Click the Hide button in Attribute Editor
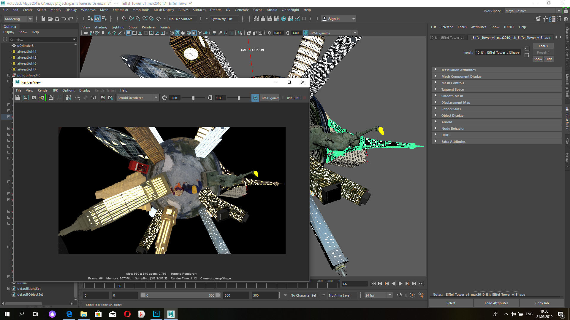 point(549,59)
